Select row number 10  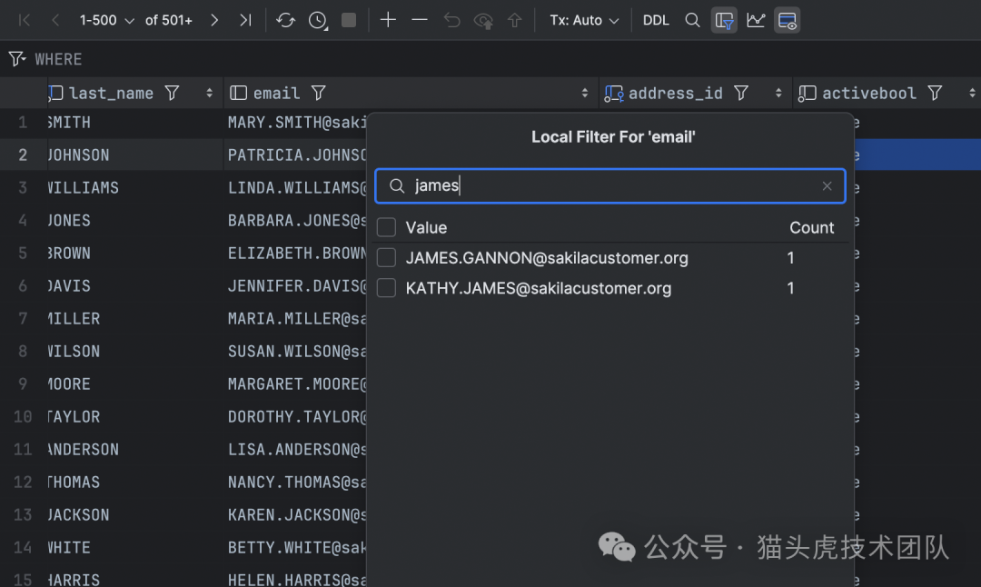click(x=23, y=416)
